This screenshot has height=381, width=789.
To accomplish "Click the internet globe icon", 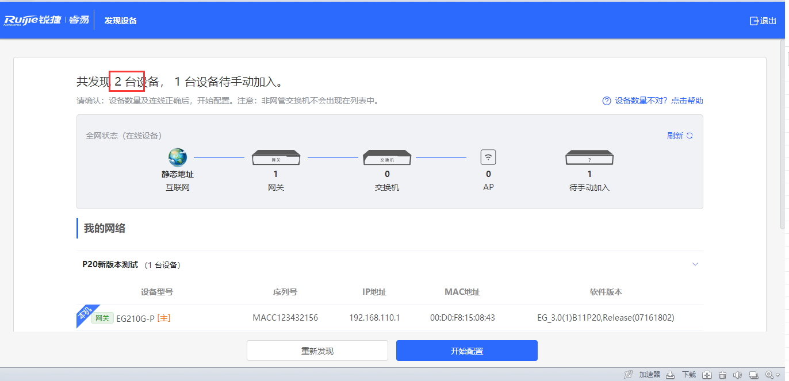I will (x=177, y=156).
